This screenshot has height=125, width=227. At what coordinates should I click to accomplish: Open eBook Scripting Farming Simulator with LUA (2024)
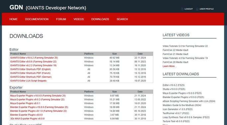tap(189, 101)
